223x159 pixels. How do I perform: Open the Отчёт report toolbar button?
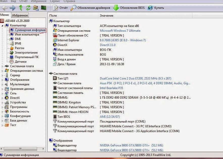[x=60, y=8]
